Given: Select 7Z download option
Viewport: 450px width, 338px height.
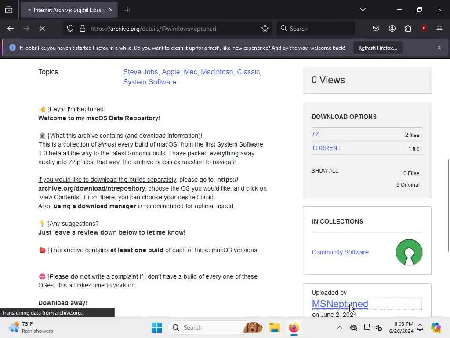Looking at the screenshot, I should point(315,134).
